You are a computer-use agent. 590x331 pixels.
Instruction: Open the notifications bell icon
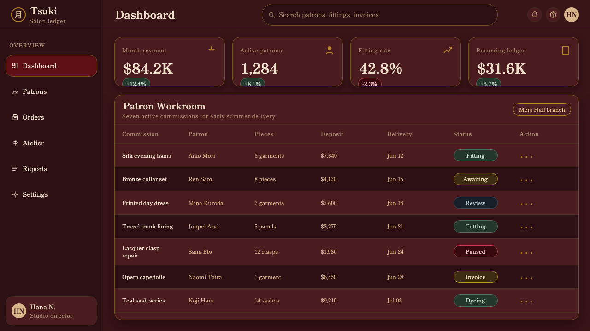click(x=535, y=15)
